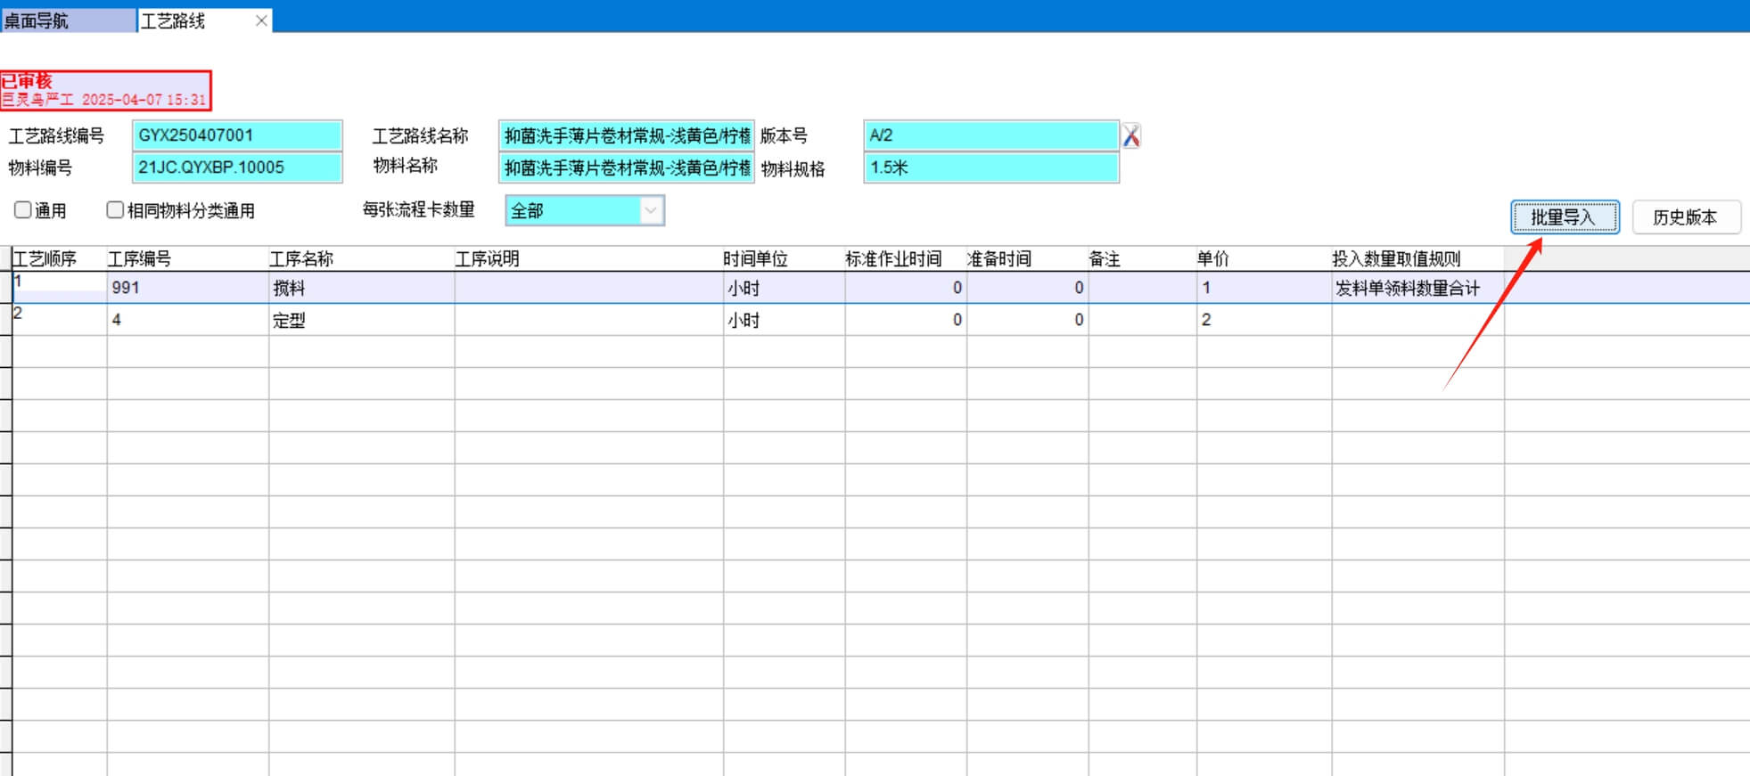The height and width of the screenshot is (776, 1750).
Task: Click the icon beside the version number field
Action: coord(1131,136)
